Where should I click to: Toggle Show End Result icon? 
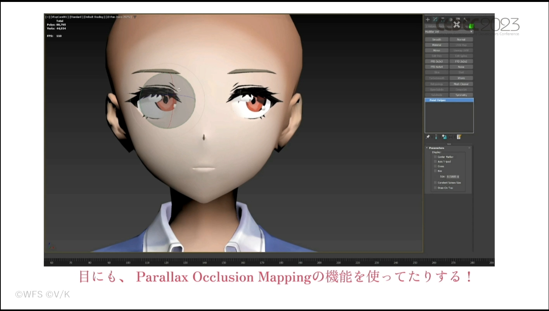coord(436,137)
